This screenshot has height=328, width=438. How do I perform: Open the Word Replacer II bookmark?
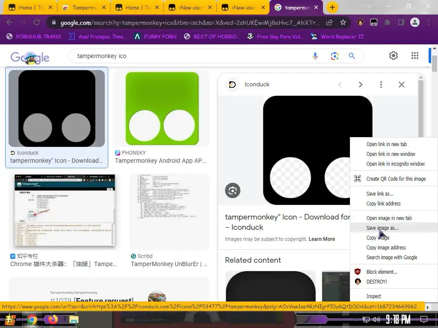tap(337, 37)
